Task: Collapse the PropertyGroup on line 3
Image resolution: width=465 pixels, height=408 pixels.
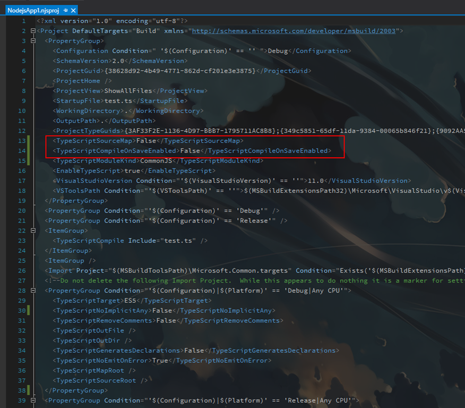Action: tap(33, 41)
